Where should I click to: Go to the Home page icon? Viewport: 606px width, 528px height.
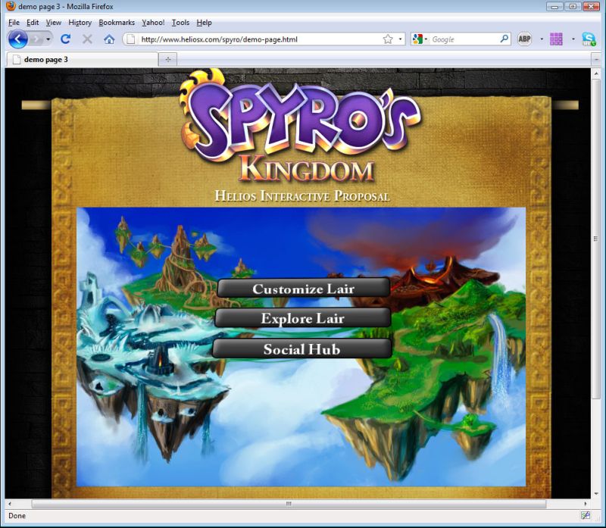point(109,39)
